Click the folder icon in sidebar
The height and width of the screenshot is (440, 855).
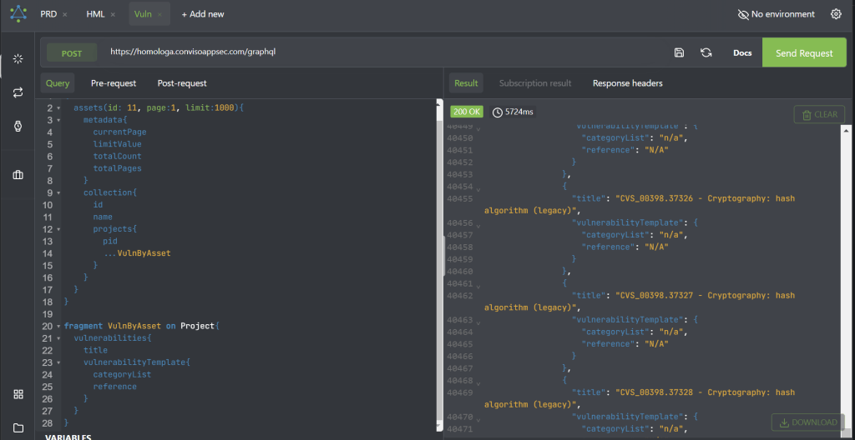point(18,427)
